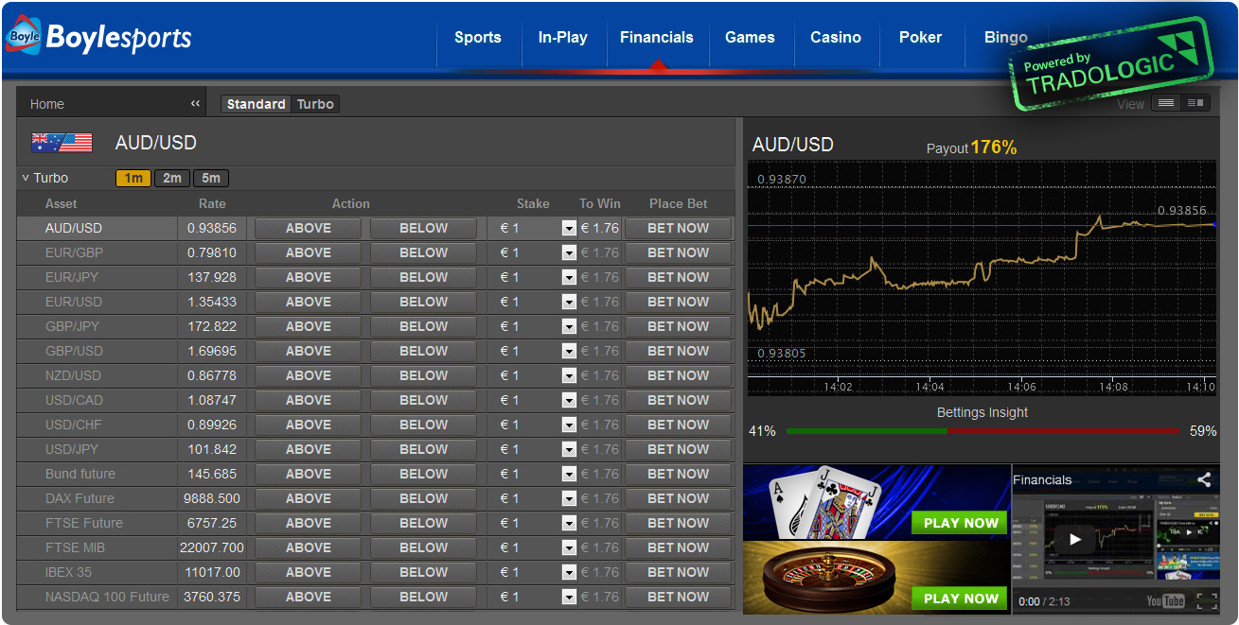
Task: Click the AUD/USD flag icon
Action: click(x=62, y=143)
